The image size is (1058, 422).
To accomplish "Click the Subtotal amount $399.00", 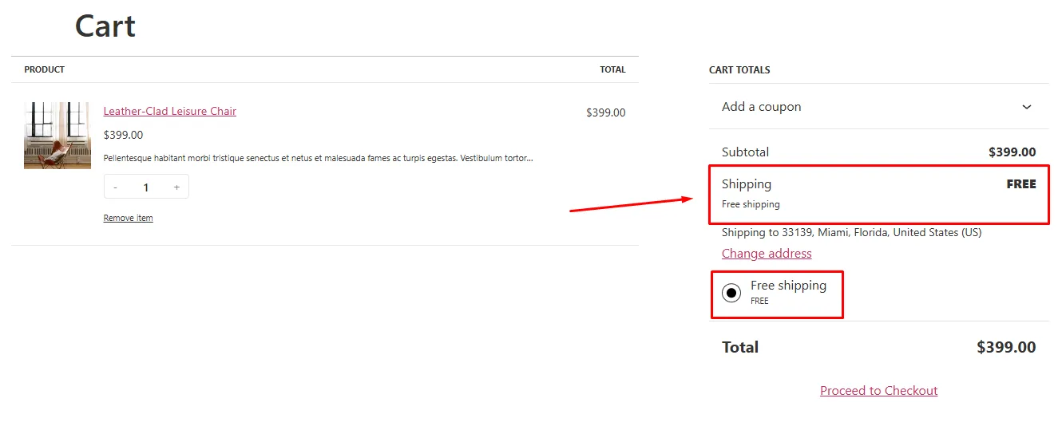I will [x=1012, y=152].
